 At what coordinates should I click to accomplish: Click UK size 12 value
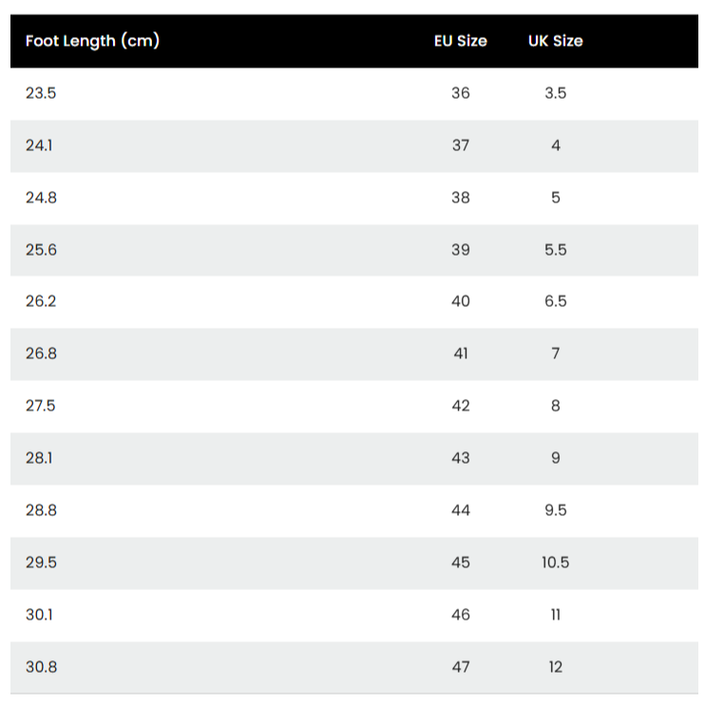(x=556, y=667)
